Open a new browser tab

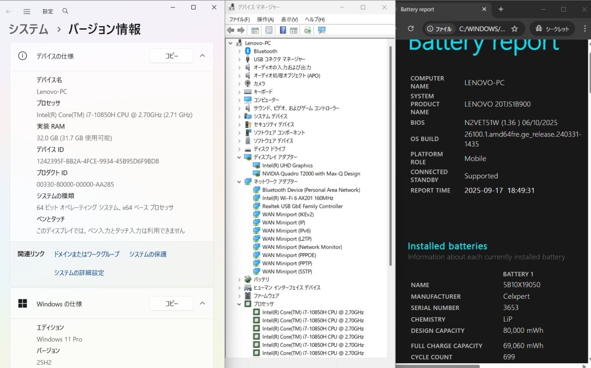click(x=501, y=9)
